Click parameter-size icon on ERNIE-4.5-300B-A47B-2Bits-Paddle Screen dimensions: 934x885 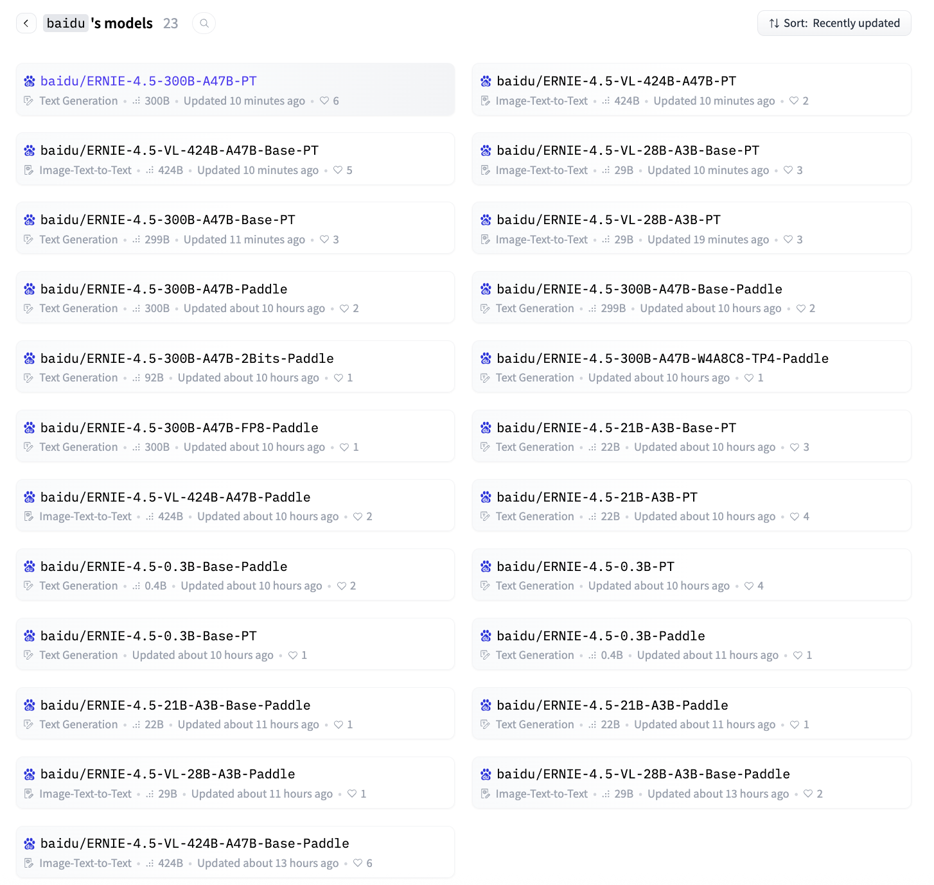click(136, 378)
